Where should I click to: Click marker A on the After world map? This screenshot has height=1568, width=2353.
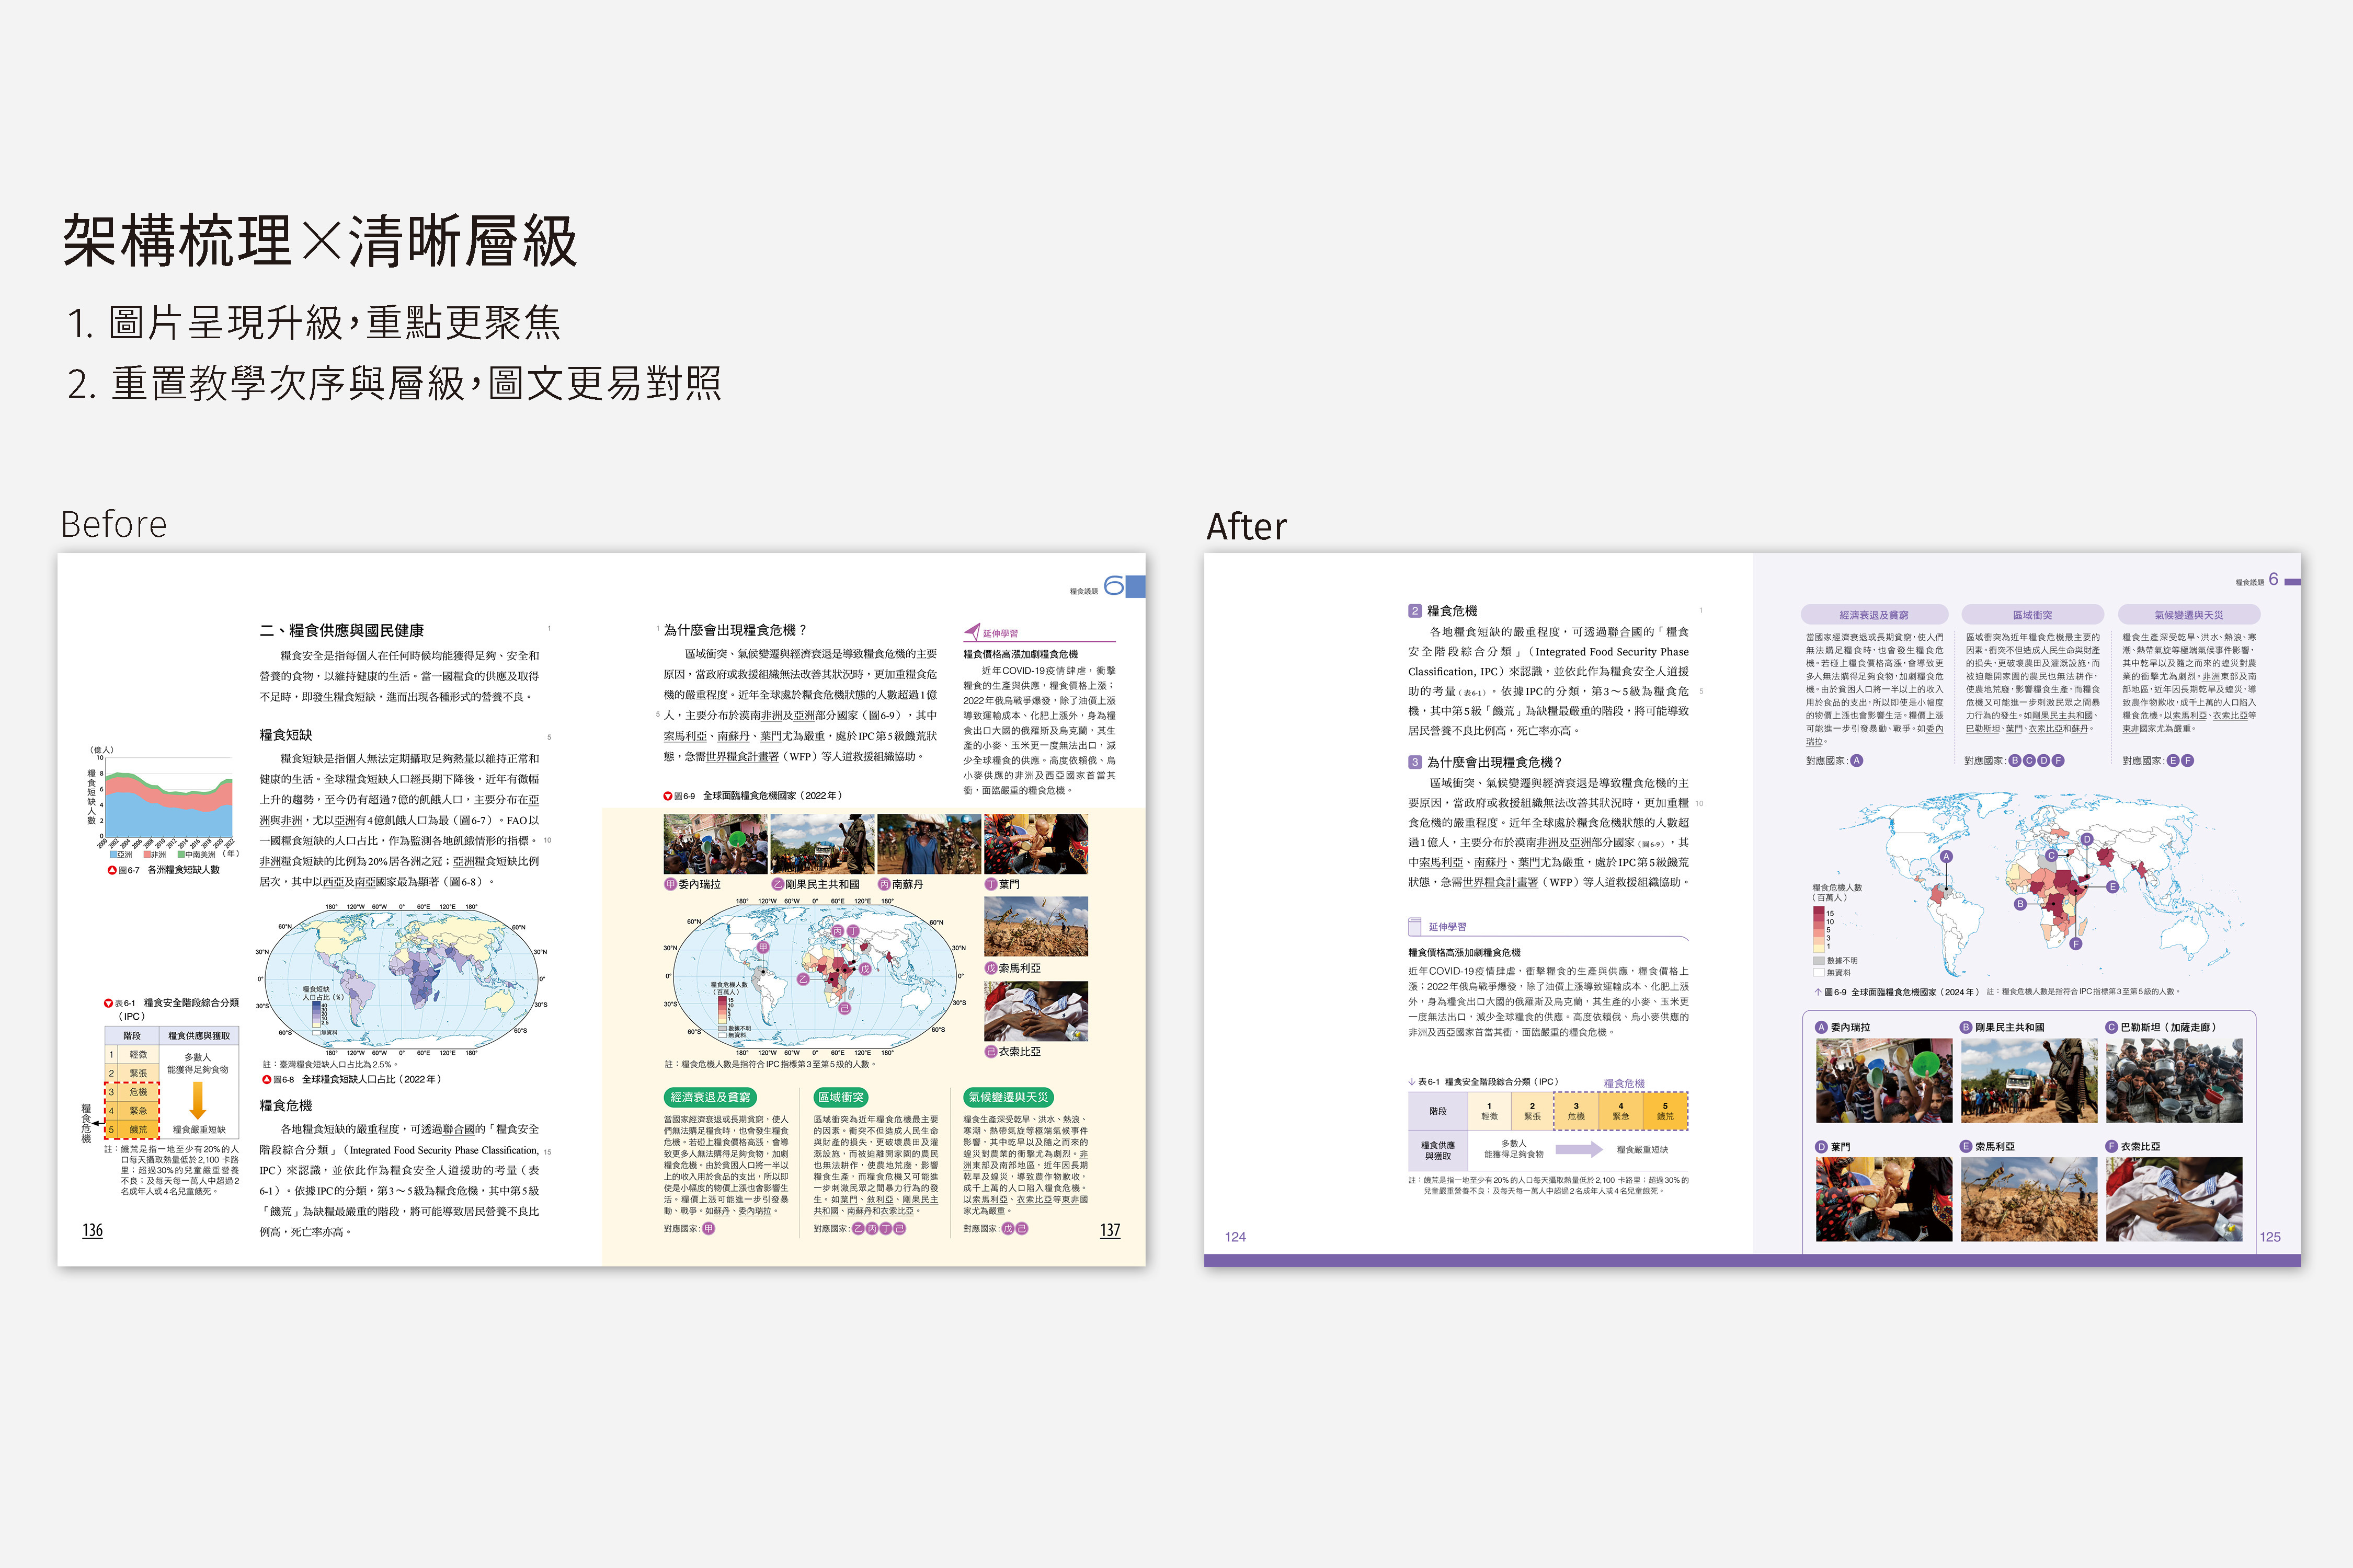pyautogui.click(x=1946, y=856)
